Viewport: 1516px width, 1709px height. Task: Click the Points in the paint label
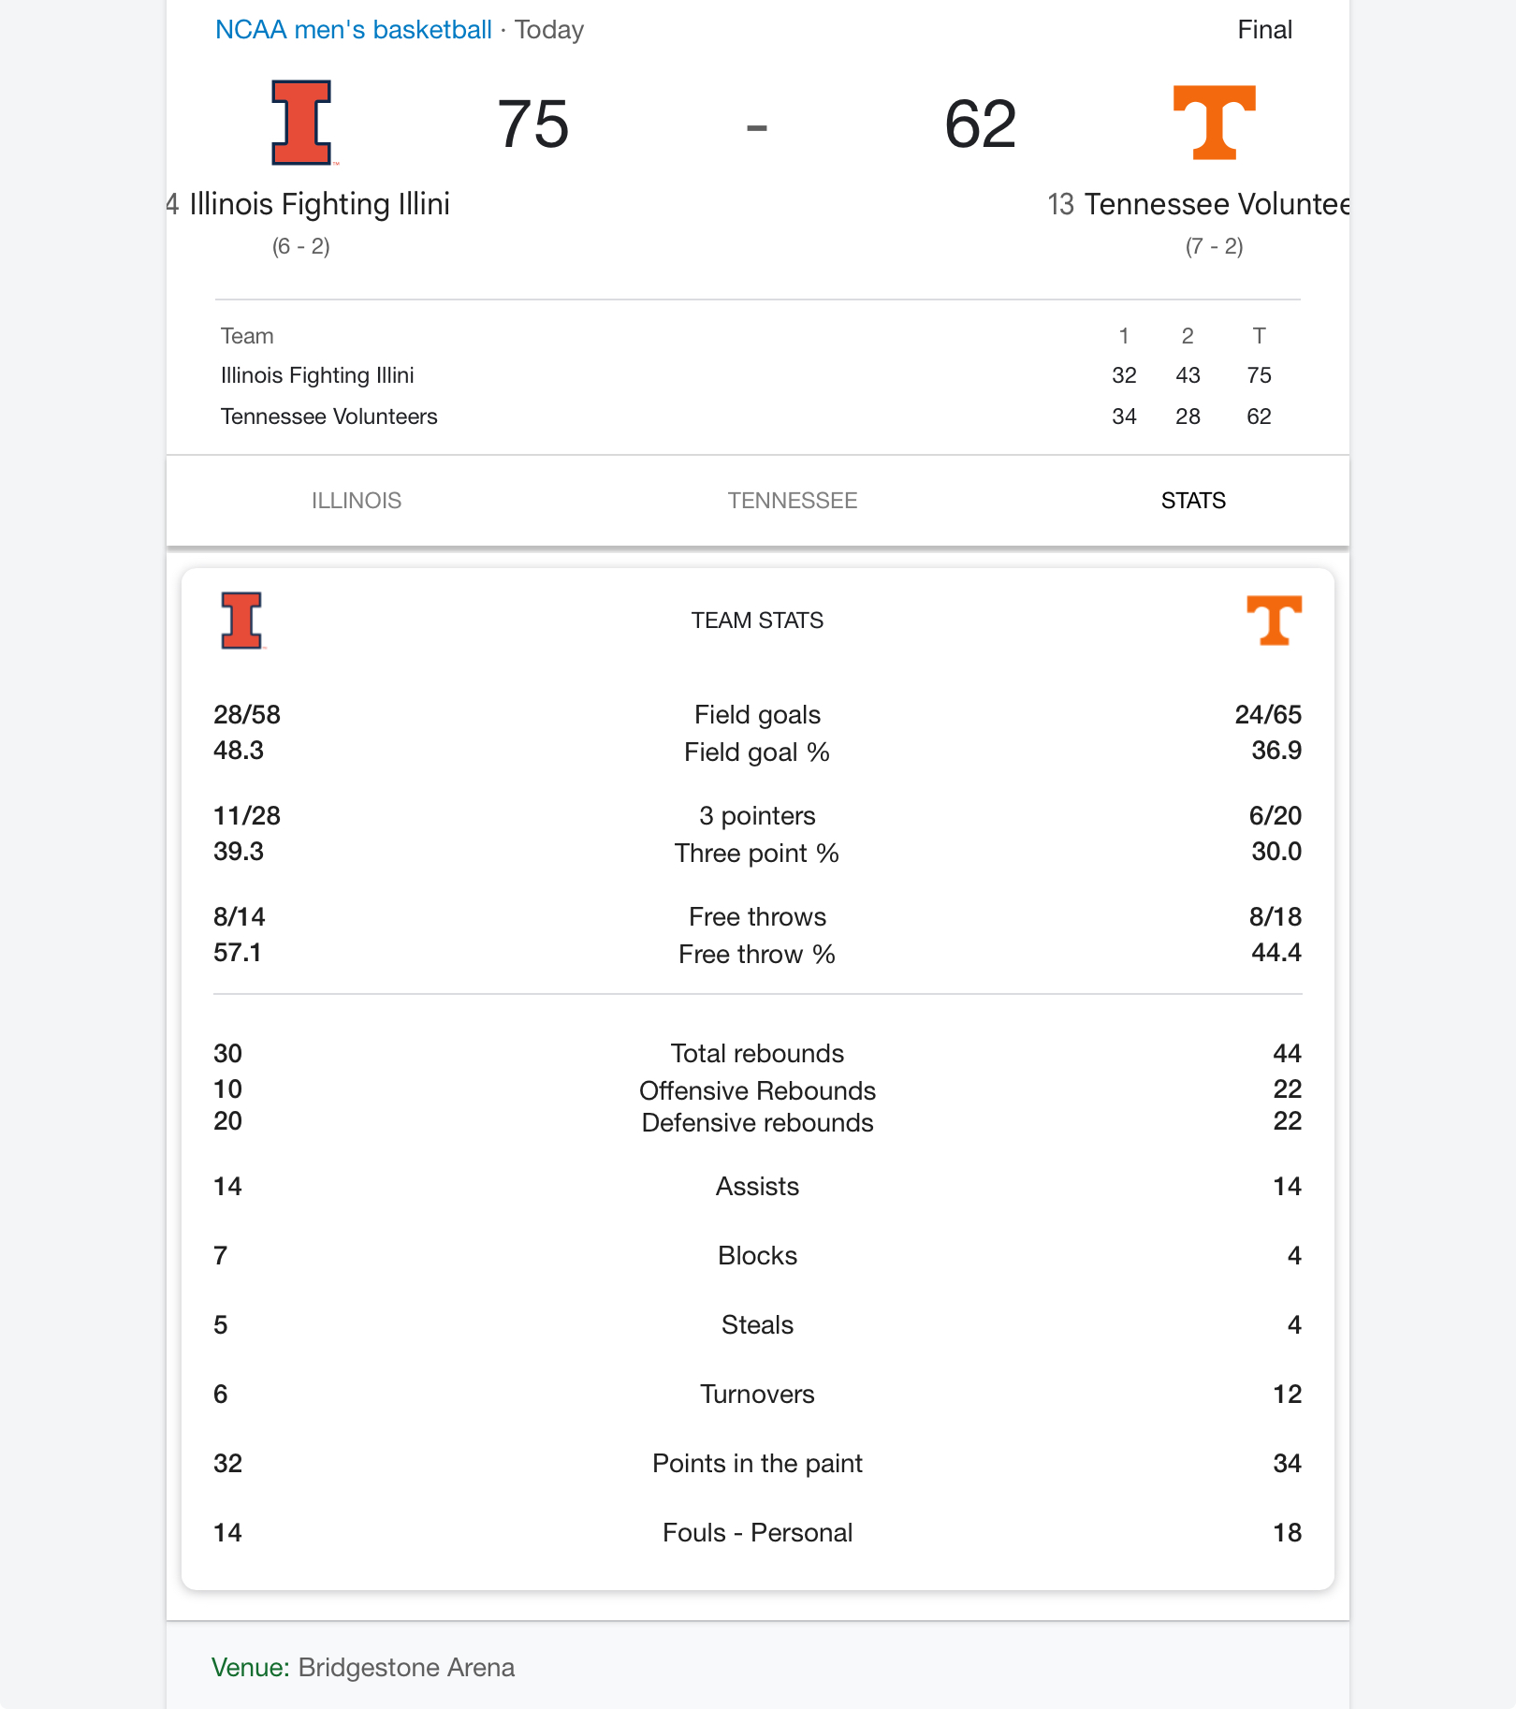[x=757, y=1464]
